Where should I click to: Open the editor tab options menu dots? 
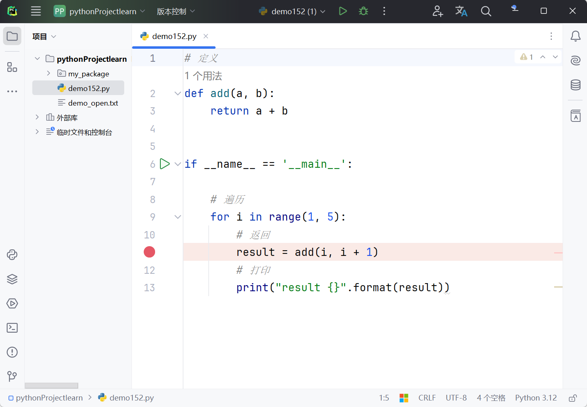[x=551, y=36]
